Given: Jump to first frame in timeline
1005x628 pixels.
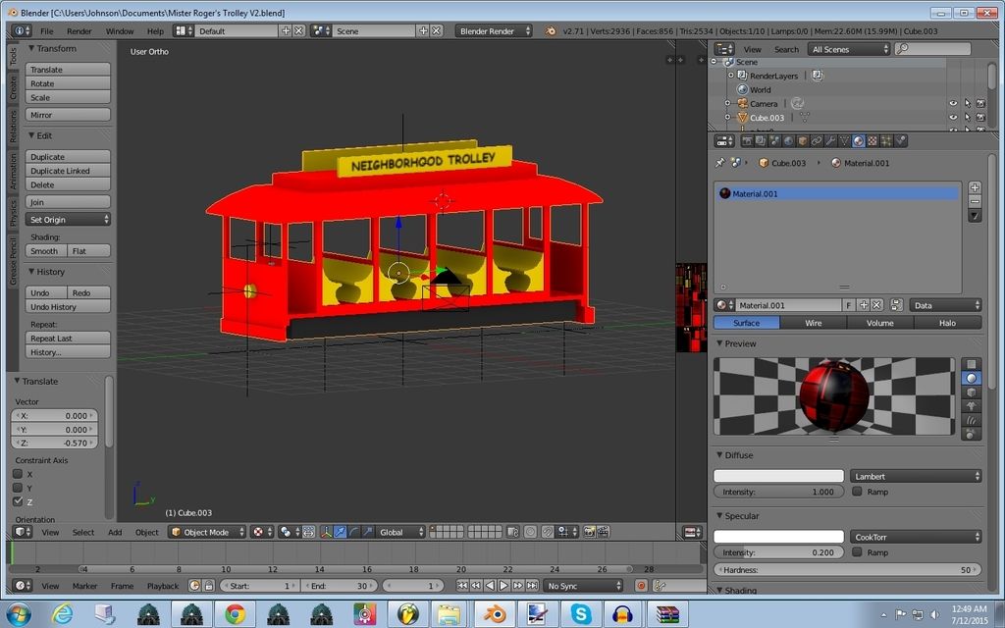Looking at the screenshot, I should click(461, 585).
